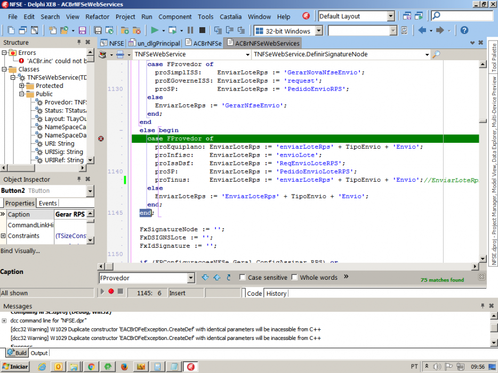This screenshot has height=373, width=498.
Task: Open the Refactor menu
Action: tap(97, 17)
